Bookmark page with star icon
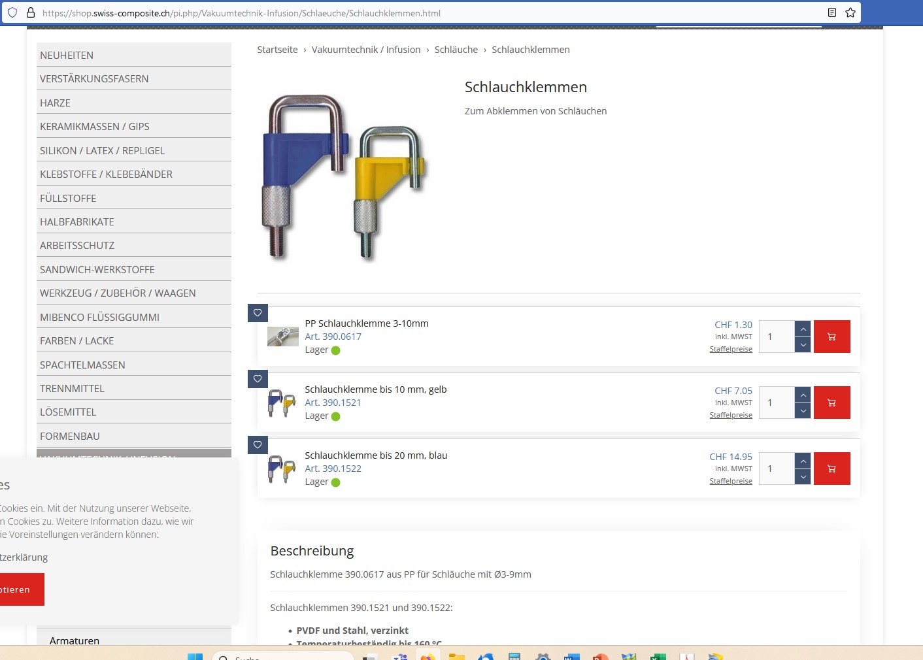The image size is (923, 660). click(x=850, y=12)
